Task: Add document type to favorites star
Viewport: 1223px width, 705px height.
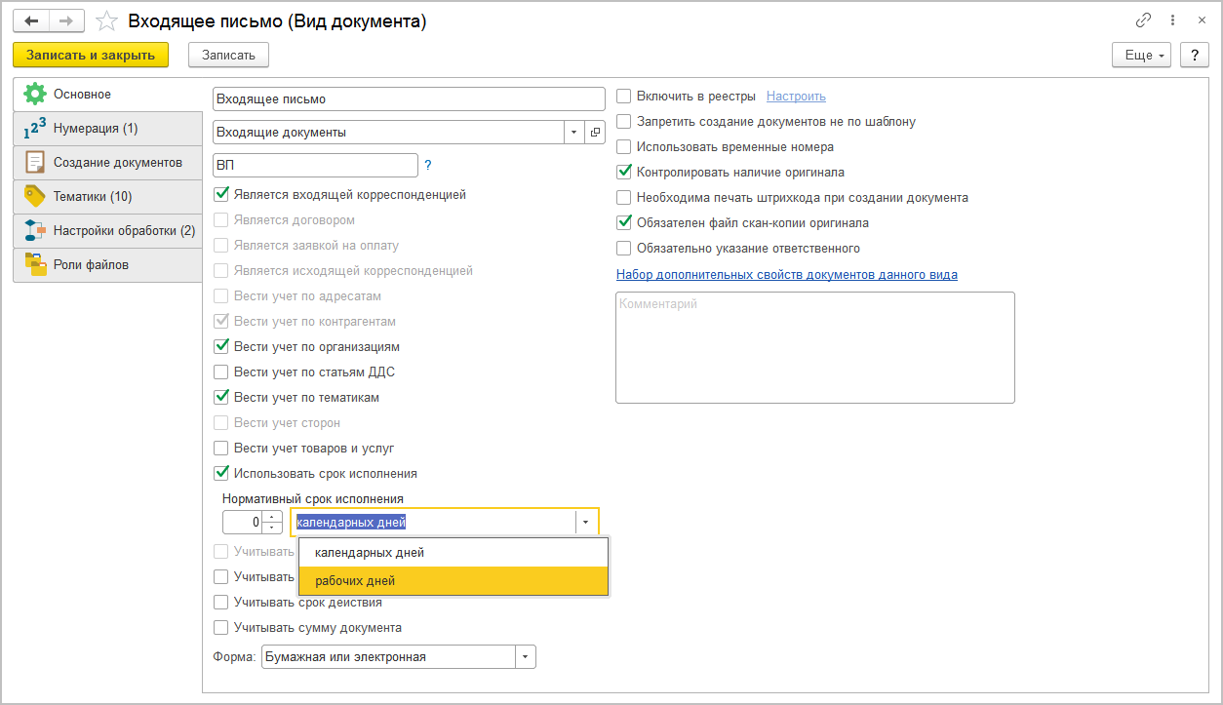Action: pyautogui.click(x=107, y=21)
